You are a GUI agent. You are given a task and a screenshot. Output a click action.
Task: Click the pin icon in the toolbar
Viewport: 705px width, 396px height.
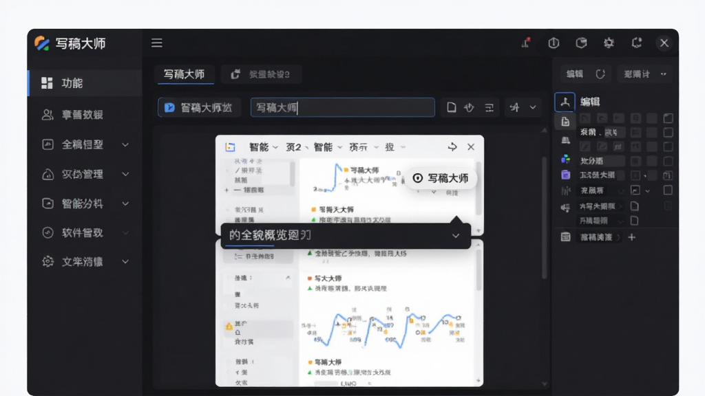click(514, 107)
